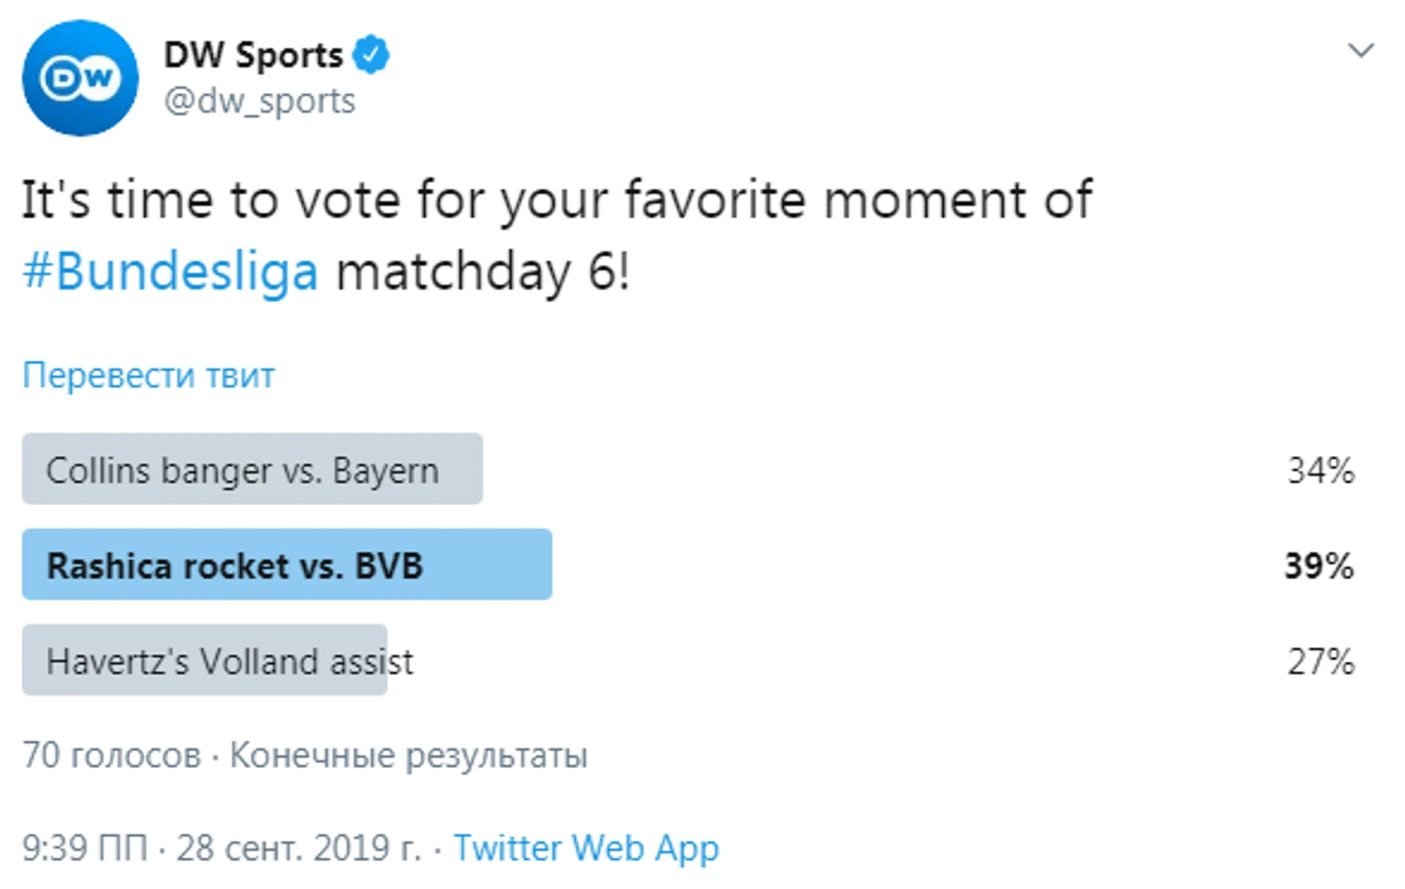Open the DW Sports display name
This screenshot has width=1405, height=889.
(253, 55)
